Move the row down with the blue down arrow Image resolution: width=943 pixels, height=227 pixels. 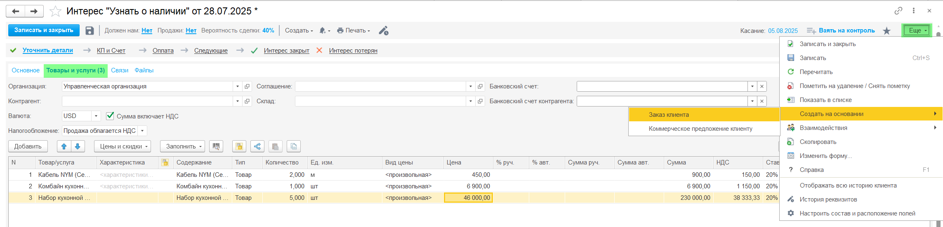pyautogui.click(x=78, y=146)
